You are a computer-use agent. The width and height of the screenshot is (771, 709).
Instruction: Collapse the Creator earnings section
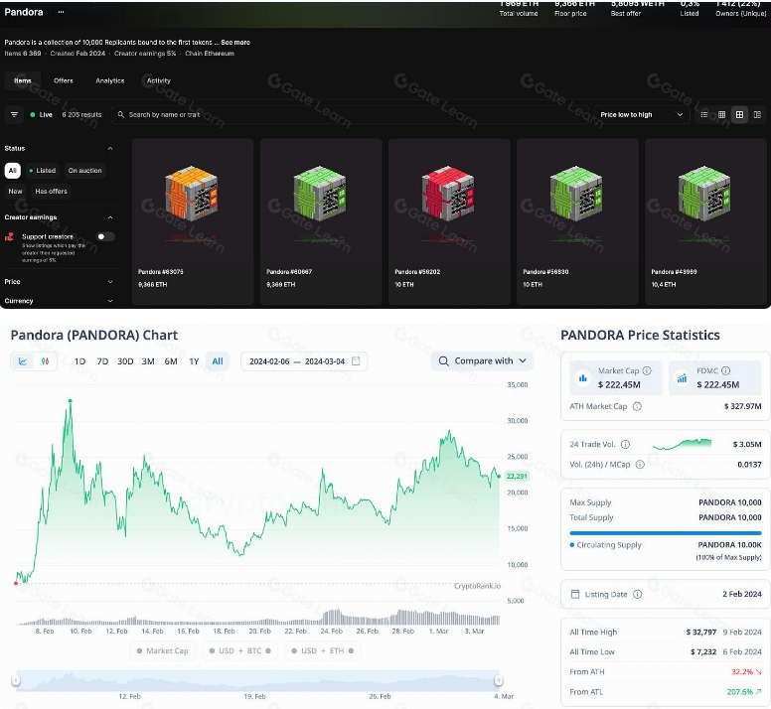click(x=110, y=217)
